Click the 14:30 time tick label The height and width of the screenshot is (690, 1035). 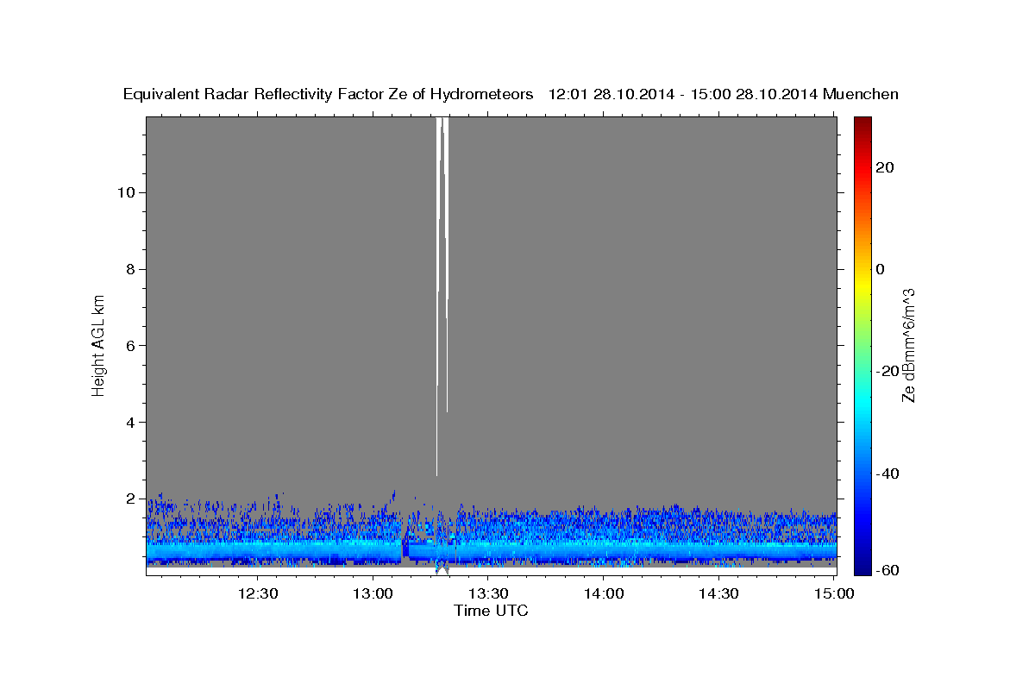click(x=718, y=593)
